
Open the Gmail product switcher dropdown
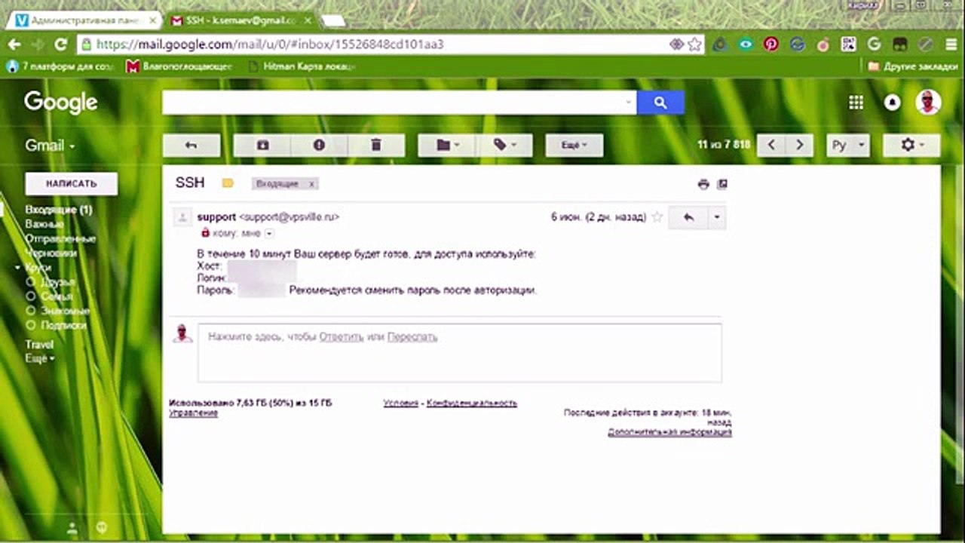click(x=51, y=146)
